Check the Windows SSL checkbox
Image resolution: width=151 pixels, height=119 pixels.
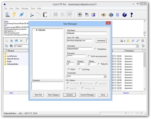tap(83, 88)
